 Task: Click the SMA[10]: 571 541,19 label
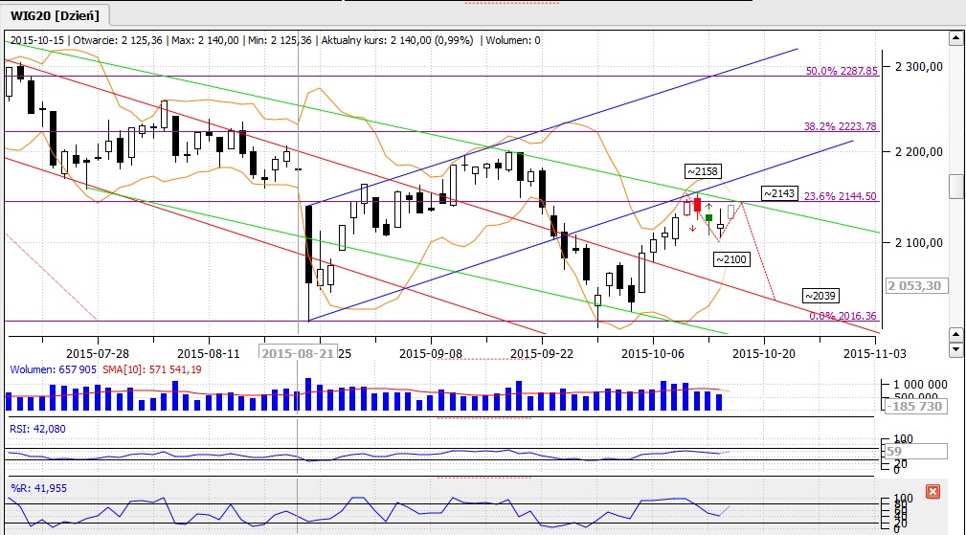click(151, 370)
